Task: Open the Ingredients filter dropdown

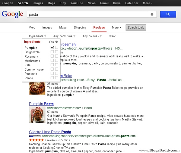Action: (37, 36)
